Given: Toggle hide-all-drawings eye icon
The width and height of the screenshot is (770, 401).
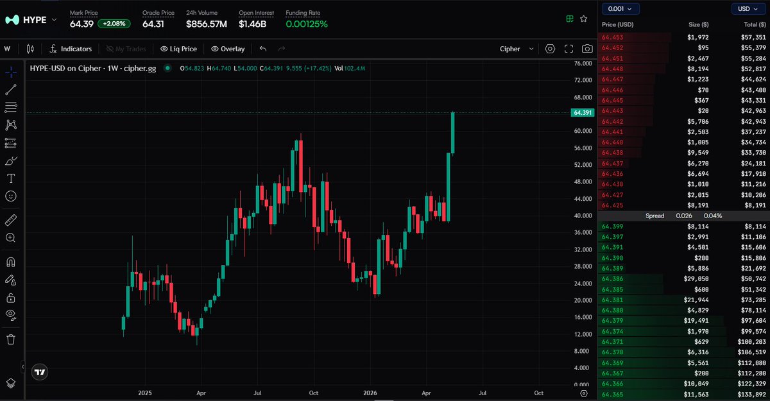Looking at the screenshot, I should (11, 314).
